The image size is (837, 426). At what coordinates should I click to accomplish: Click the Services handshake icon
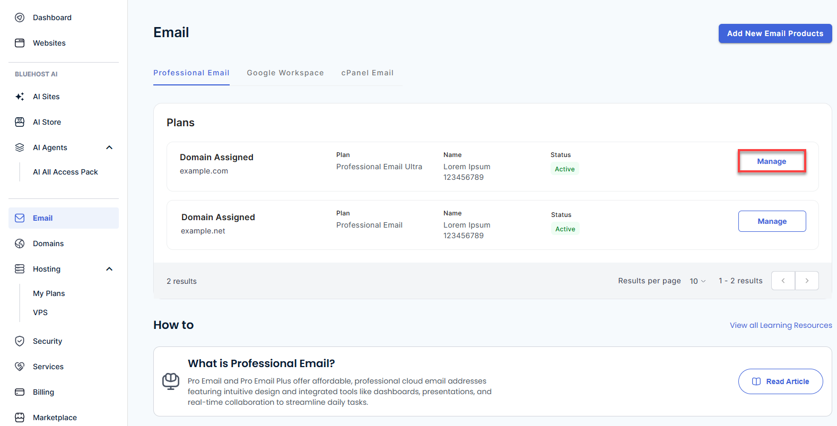pos(20,367)
